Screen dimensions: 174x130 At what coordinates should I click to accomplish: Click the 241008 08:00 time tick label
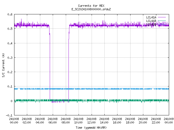(66, 121)
